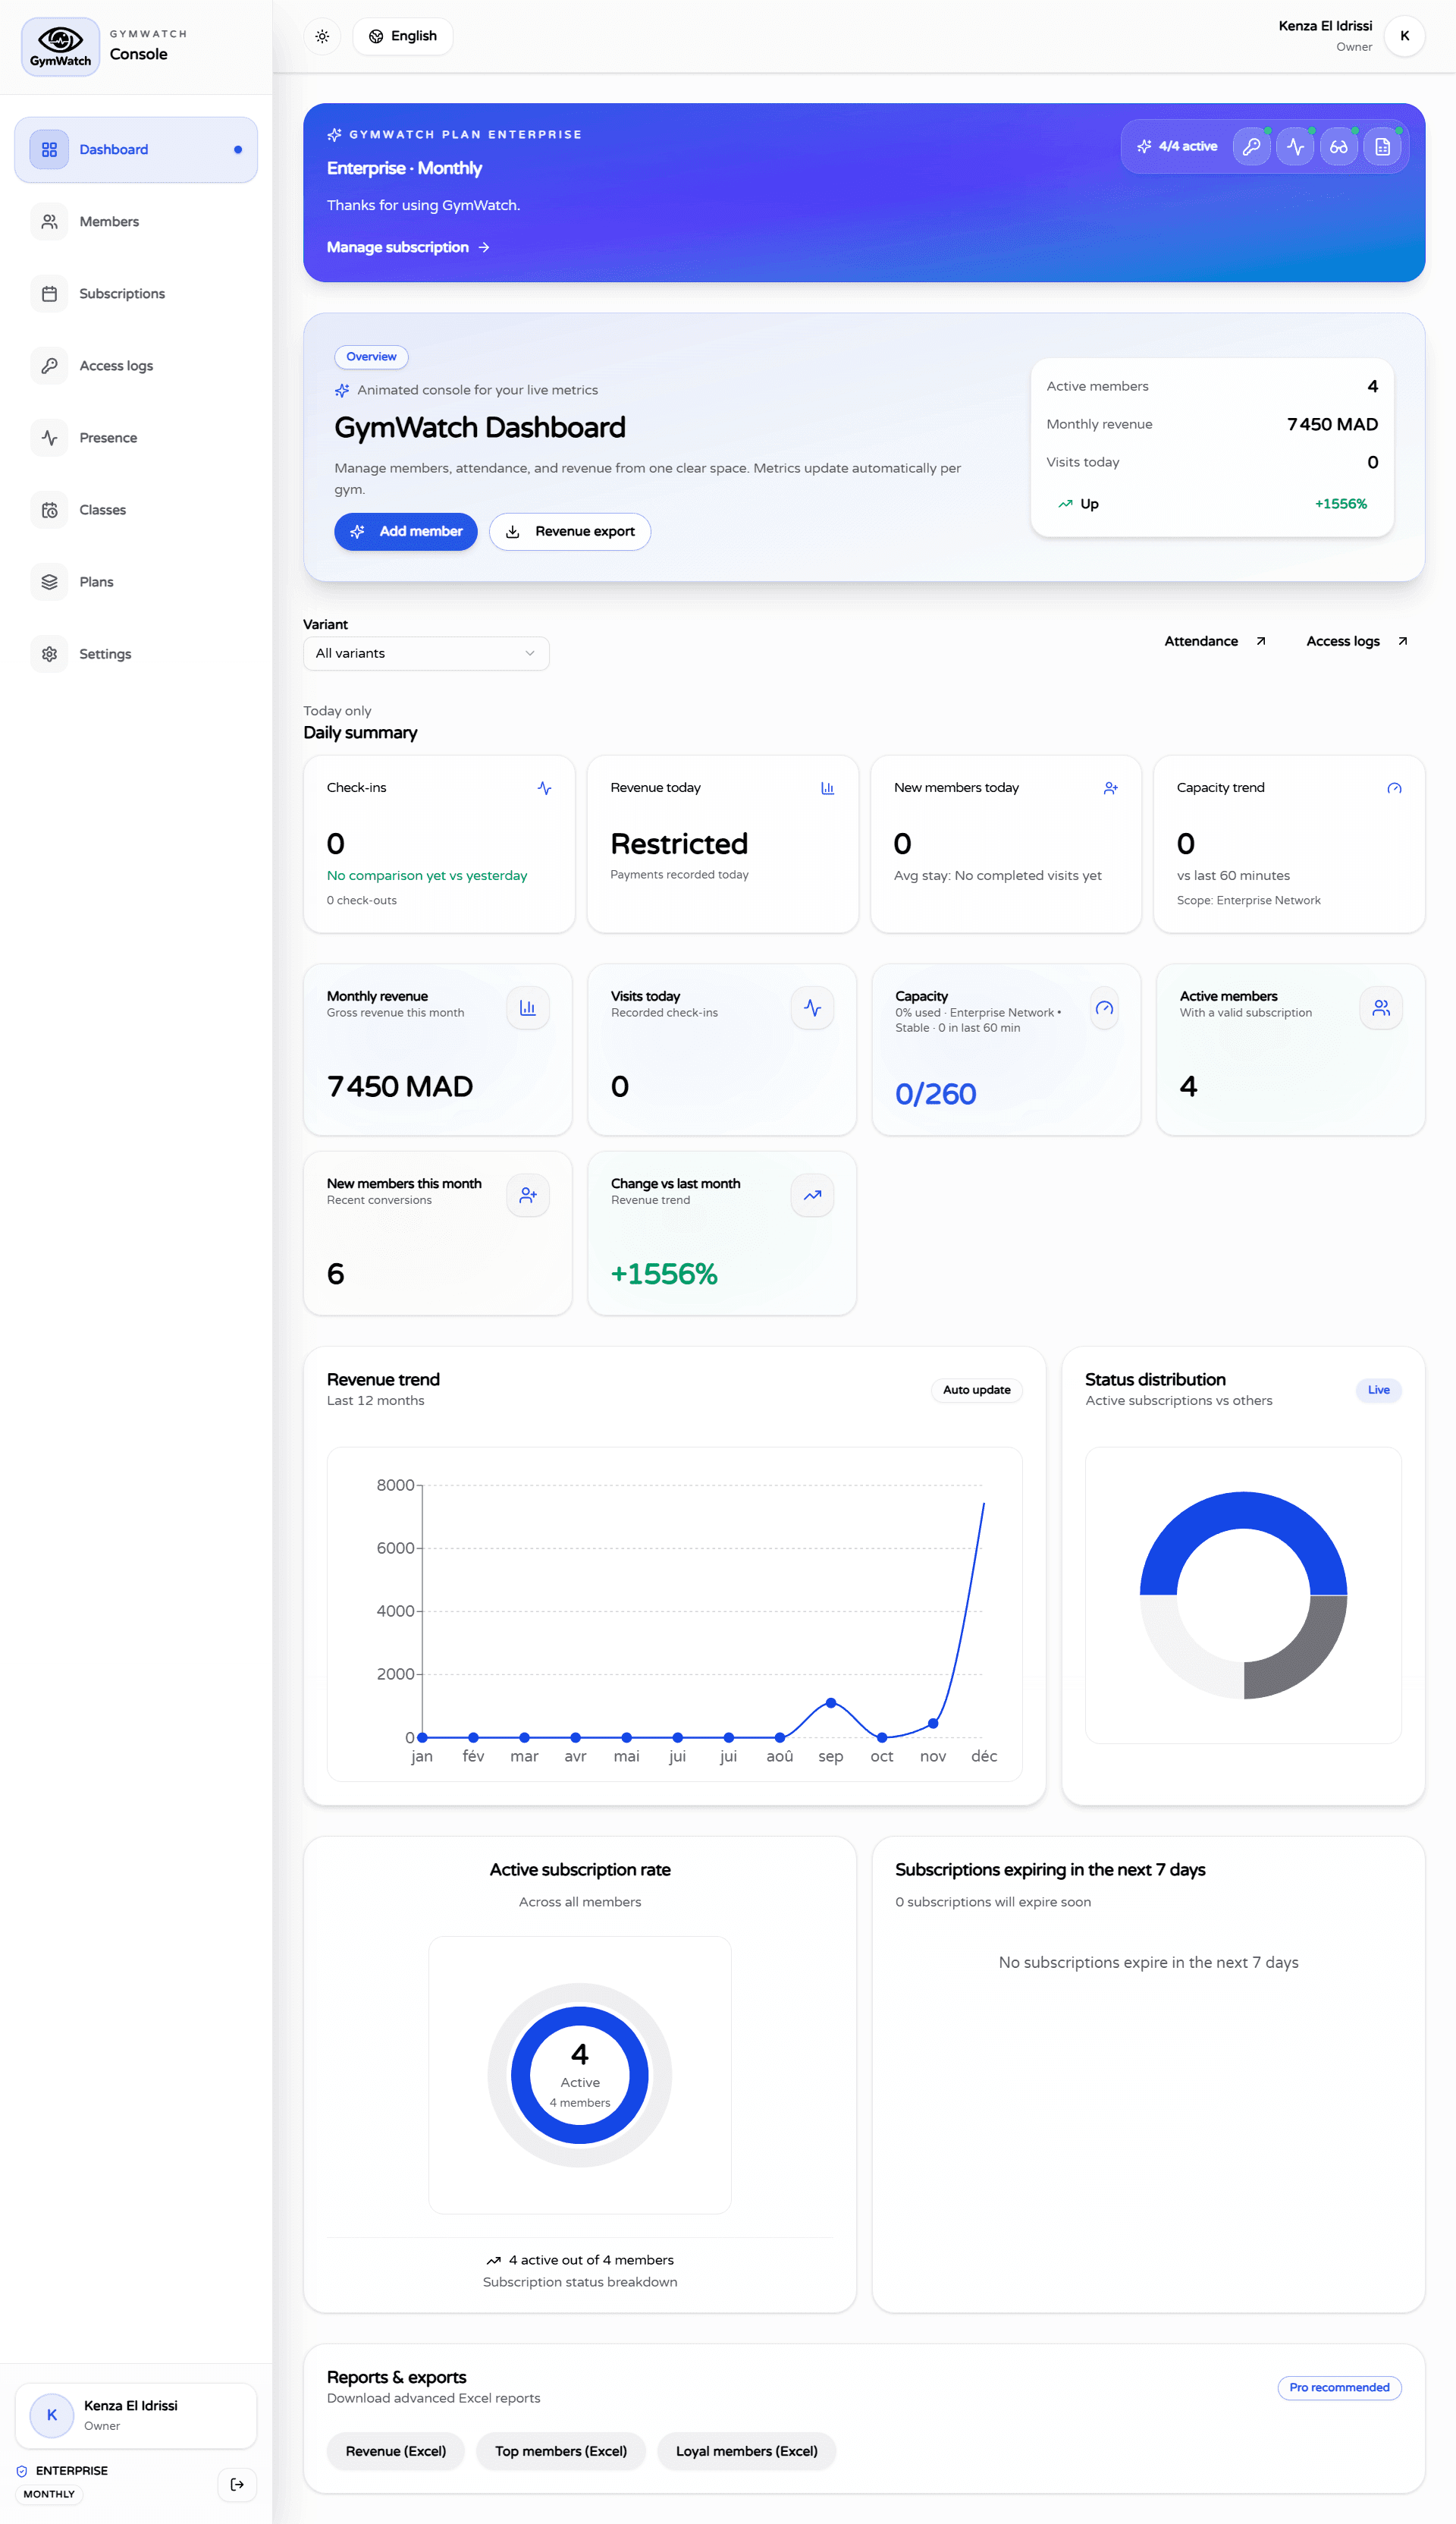The width and height of the screenshot is (1456, 2524).
Task: Click the Add member button
Action: [x=405, y=531]
